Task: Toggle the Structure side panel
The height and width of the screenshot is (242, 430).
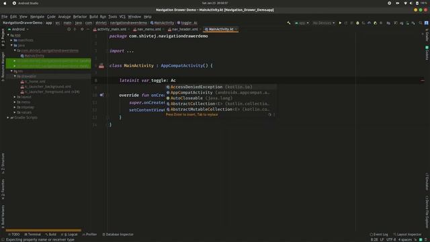Action: pos(3,163)
